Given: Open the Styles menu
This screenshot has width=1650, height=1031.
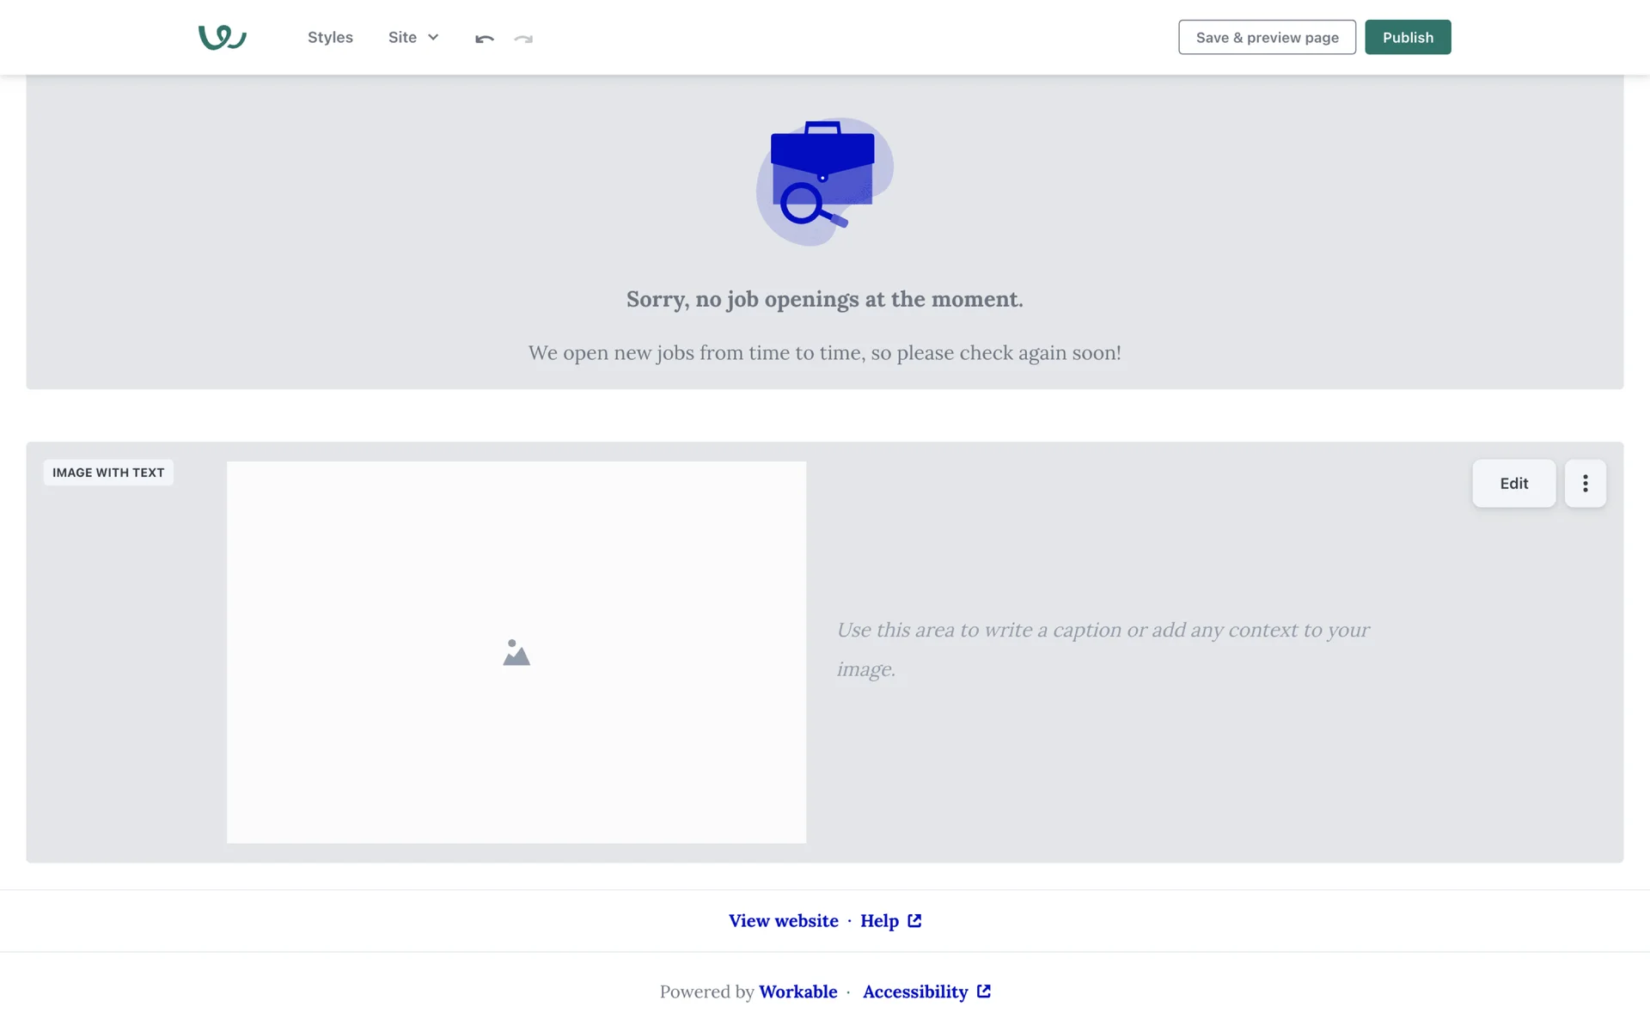Looking at the screenshot, I should click(x=330, y=37).
